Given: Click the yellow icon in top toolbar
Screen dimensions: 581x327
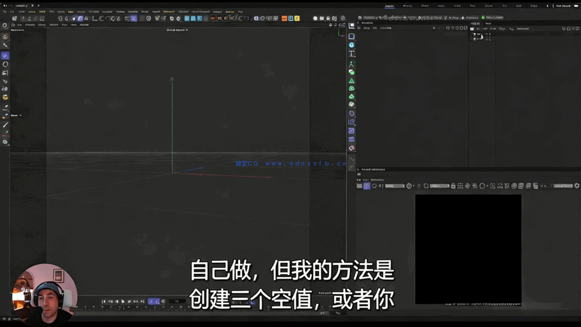Looking at the screenshot, I should (x=297, y=18).
